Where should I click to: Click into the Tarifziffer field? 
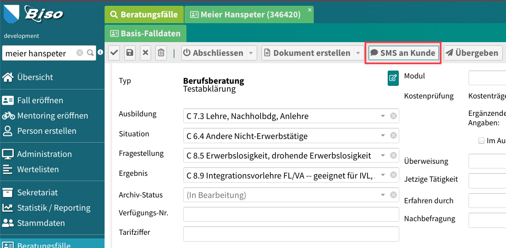click(x=291, y=234)
